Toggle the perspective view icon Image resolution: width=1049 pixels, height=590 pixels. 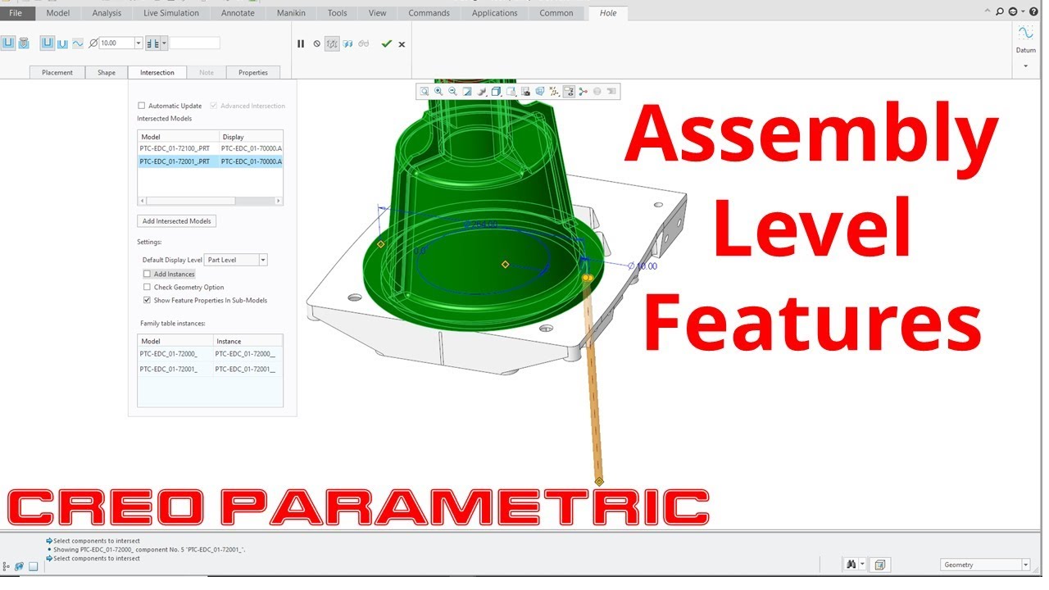[540, 91]
